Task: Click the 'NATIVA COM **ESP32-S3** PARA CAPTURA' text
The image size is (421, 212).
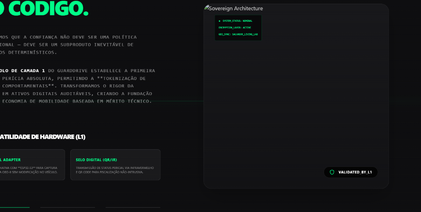Action: click(28, 168)
